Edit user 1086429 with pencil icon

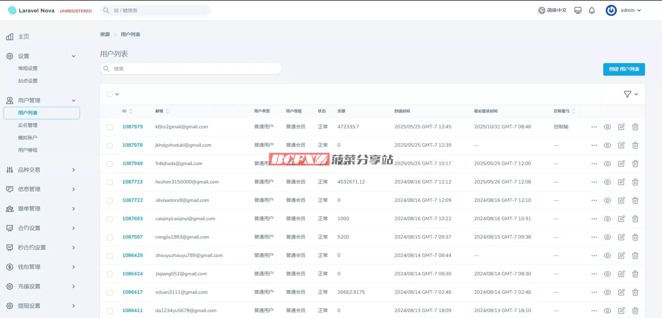click(621, 256)
